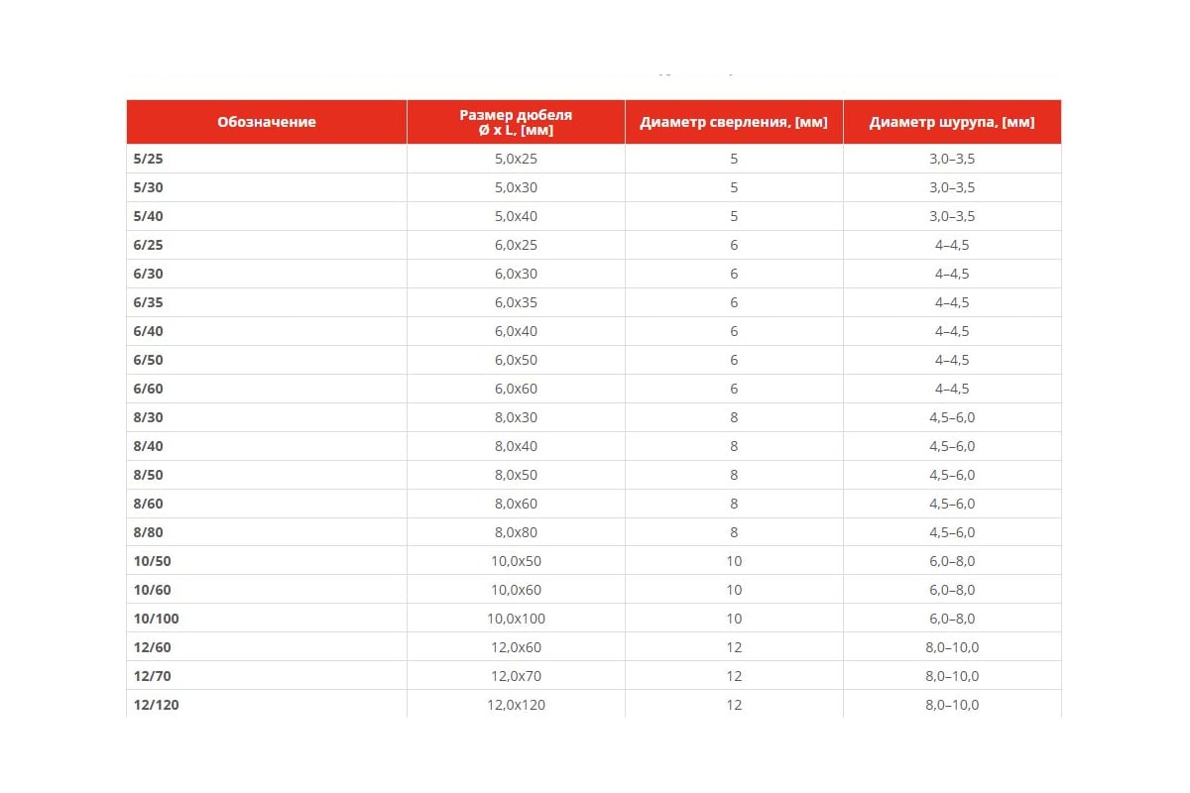Click drilling diameter in the 5/40 row
This screenshot has width=1190, height=793.
[734, 216]
